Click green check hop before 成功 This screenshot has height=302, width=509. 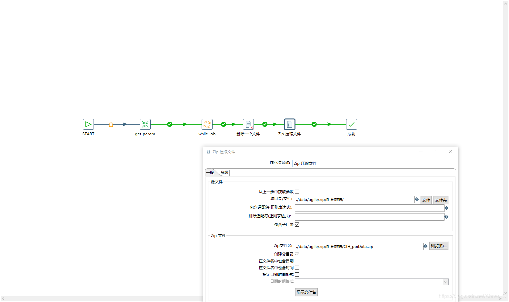314,124
